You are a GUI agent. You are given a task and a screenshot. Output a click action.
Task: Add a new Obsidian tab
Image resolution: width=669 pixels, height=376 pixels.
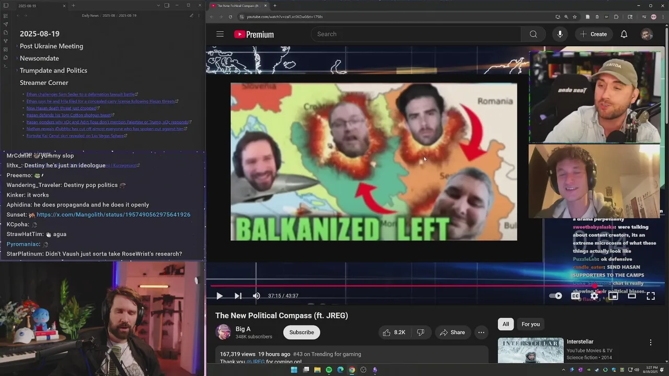pos(73,6)
